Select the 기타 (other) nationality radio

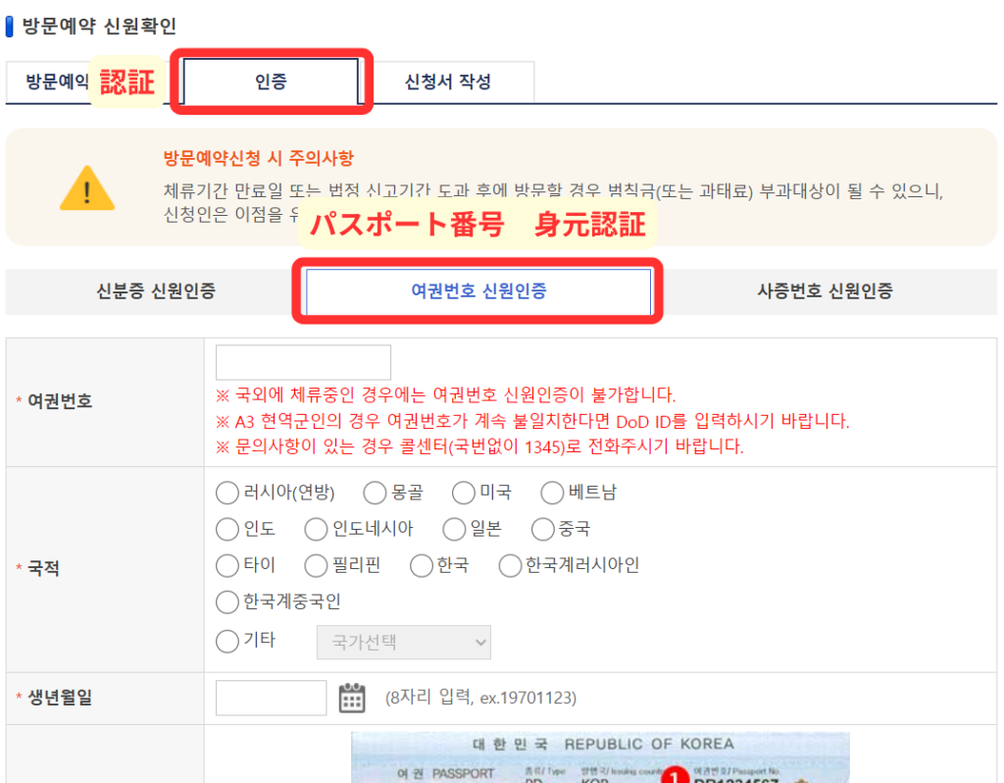click(x=226, y=642)
